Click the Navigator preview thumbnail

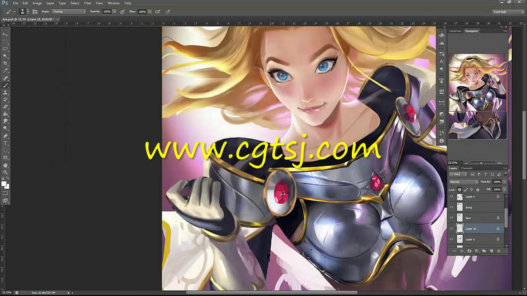click(478, 96)
